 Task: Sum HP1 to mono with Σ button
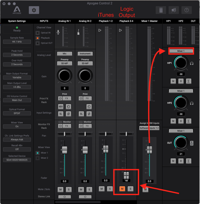pyautogui.click(x=189, y=81)
